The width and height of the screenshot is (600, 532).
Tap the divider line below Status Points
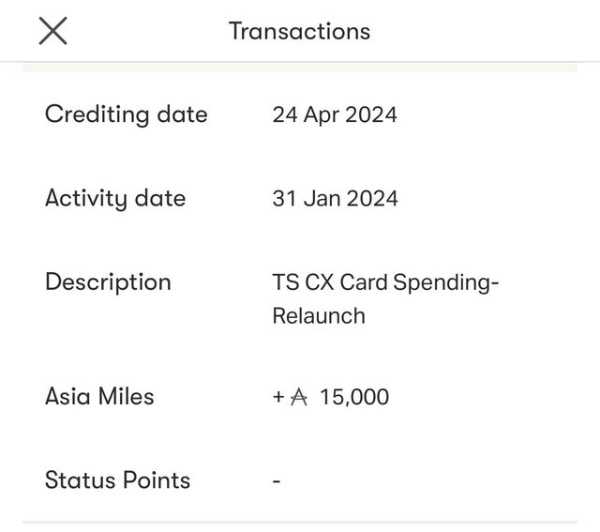click(300, 522)
